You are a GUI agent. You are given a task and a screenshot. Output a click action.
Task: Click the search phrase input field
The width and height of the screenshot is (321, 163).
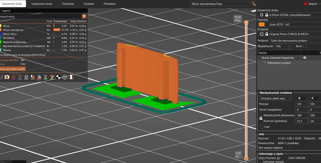click(x=221, y=4)
